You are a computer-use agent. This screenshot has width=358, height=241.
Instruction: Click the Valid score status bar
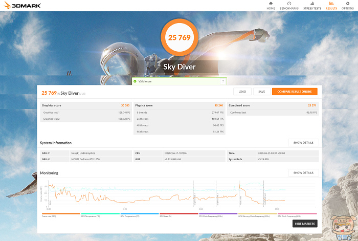pyautogui.click(x=179, y=81)
